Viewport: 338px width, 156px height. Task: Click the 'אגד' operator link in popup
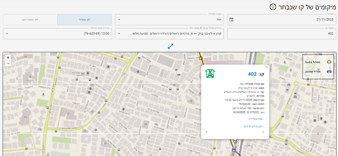click(x=241, y=84)
